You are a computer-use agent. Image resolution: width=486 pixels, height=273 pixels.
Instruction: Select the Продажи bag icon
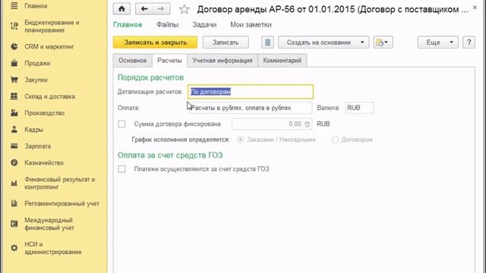point(14,63)
